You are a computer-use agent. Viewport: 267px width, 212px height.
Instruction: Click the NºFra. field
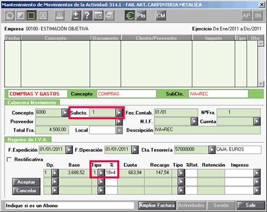239,113
